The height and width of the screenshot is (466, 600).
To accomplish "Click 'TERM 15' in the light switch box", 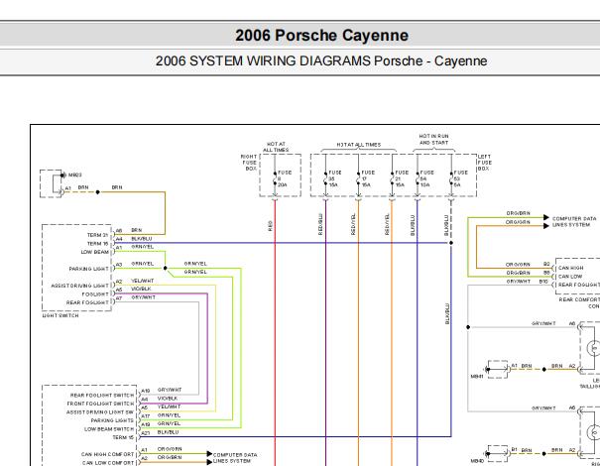I will [x=97, y=244].
